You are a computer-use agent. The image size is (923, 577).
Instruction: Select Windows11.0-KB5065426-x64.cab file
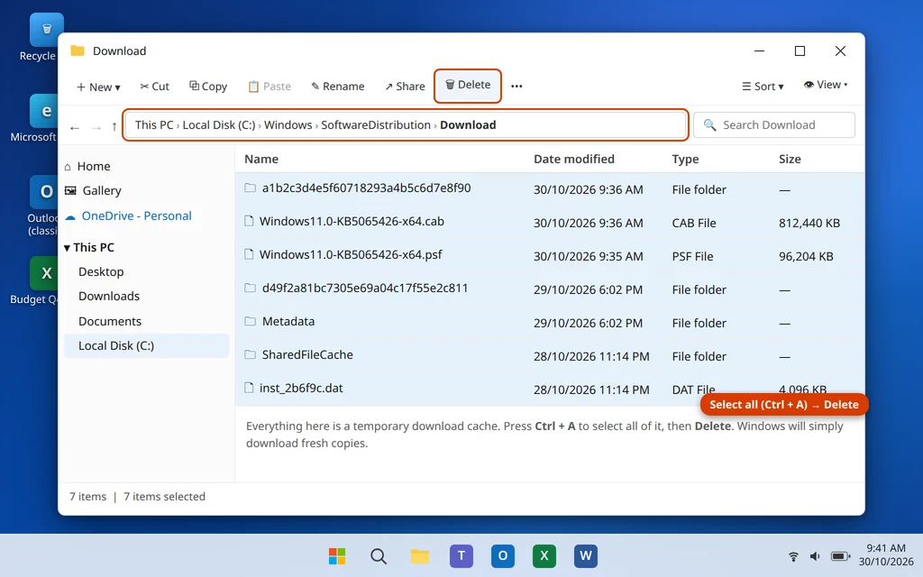[x=550, y=223]
